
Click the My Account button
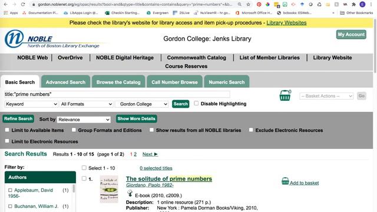(x=351, y=34)
